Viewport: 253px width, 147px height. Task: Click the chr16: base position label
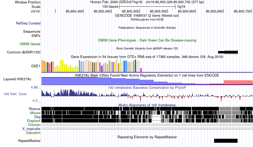pyautogui.click(x=36, y=11)
